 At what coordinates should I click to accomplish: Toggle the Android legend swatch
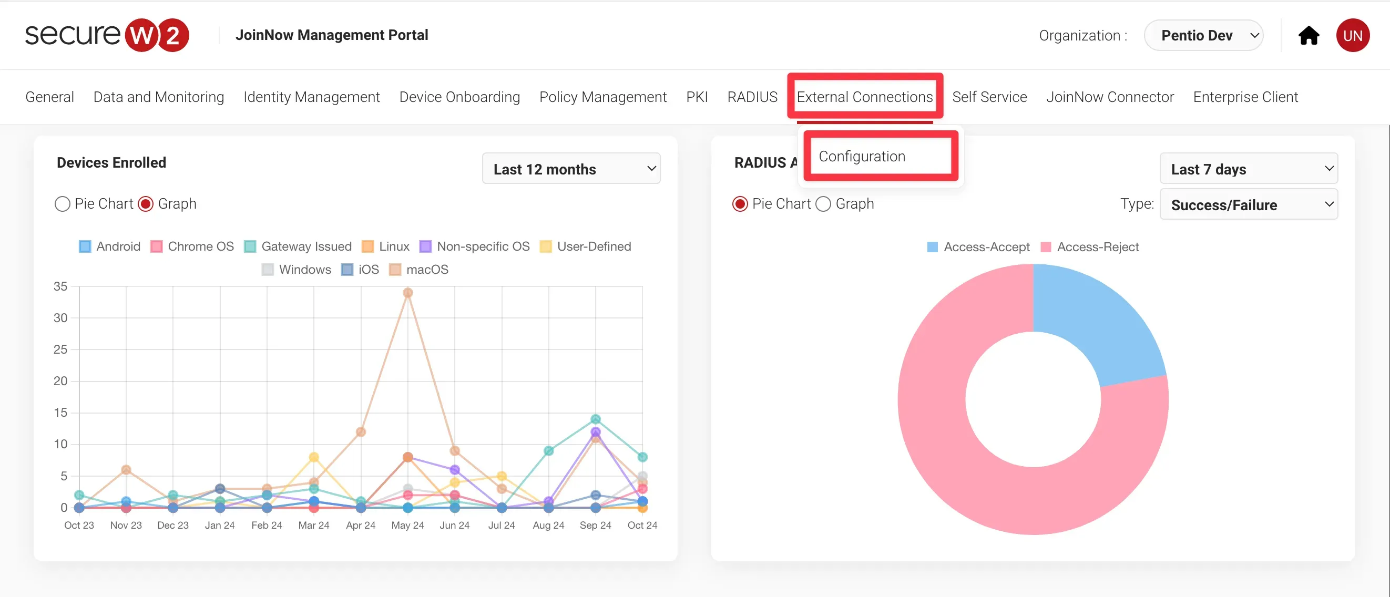tap(85, 246)
